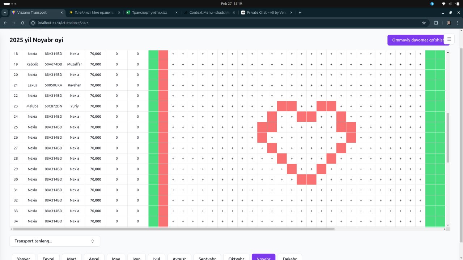
Task: Switch to the Dekabr month tab
Action: tap(289, 258)
